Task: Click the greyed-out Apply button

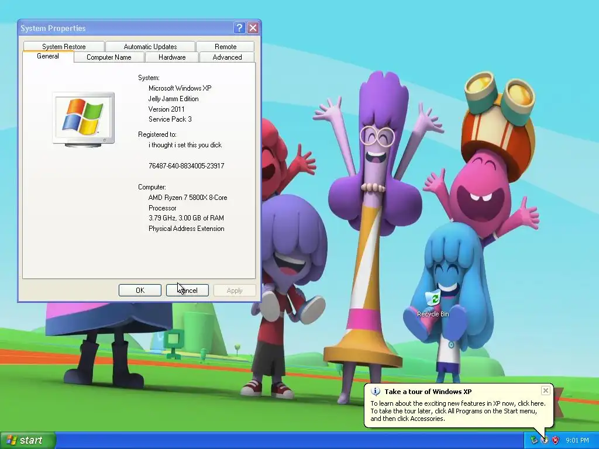Action: click(235, 290)
